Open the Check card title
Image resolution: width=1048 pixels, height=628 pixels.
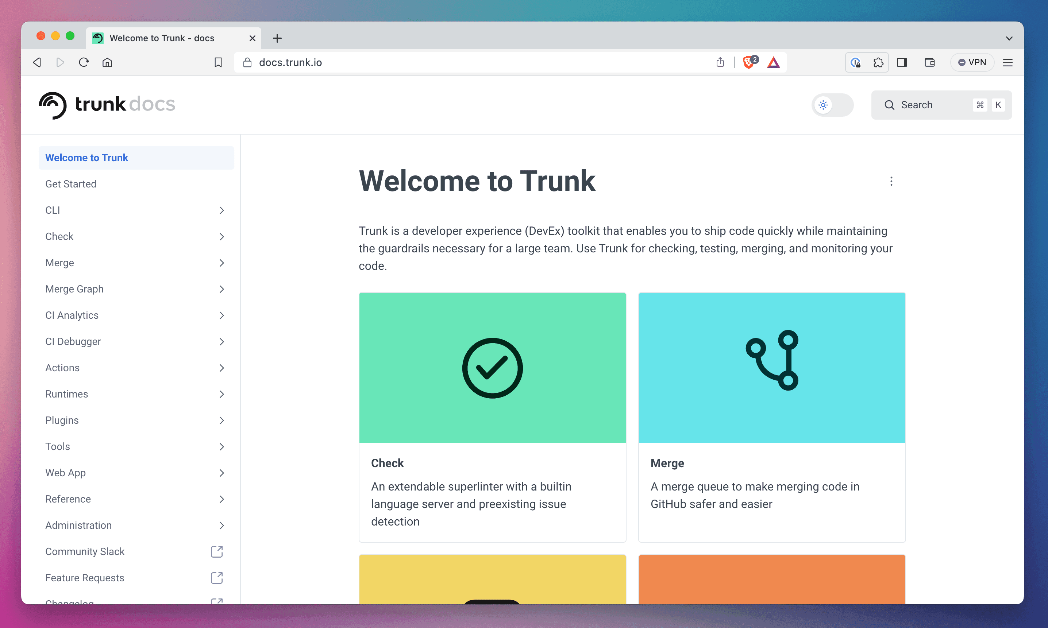click(x=387, y=463)
